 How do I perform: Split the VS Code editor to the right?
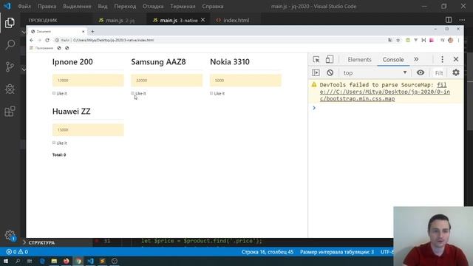click(x=449, y=20)
